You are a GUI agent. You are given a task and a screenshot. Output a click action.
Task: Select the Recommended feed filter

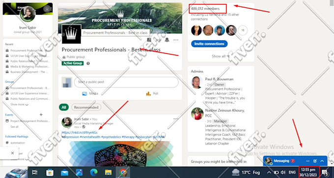(86, 107)
